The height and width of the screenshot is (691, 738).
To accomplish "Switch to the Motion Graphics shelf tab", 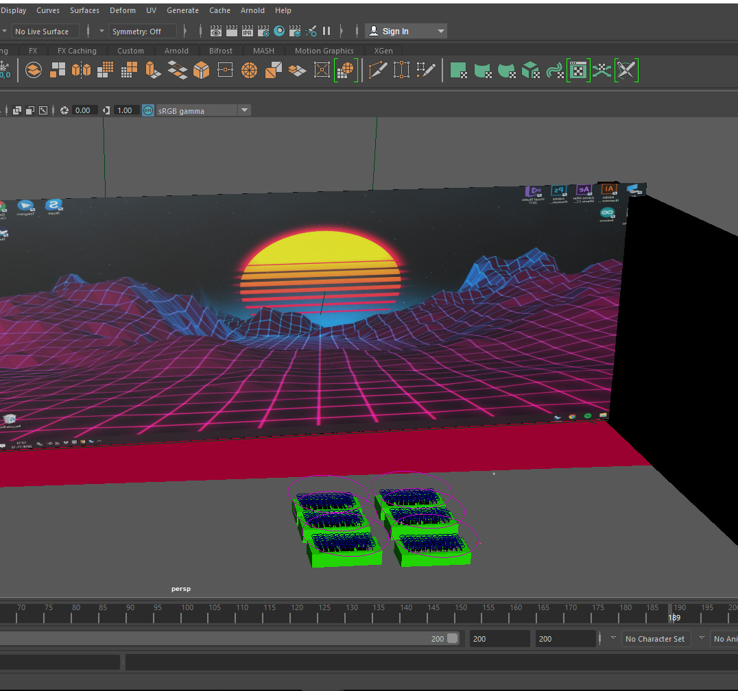I will click(324, 51).
